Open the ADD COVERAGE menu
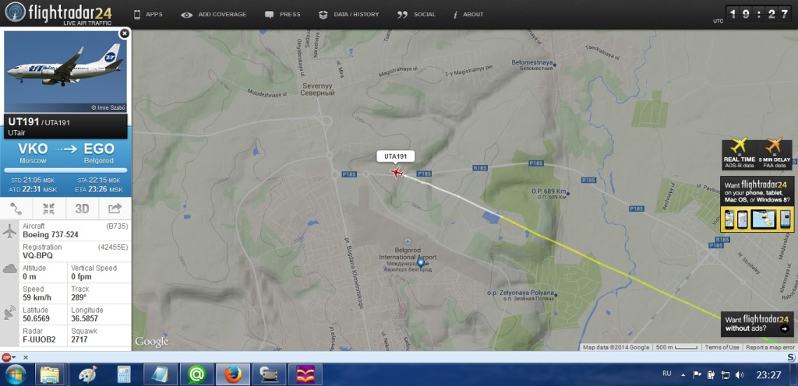 214,15
